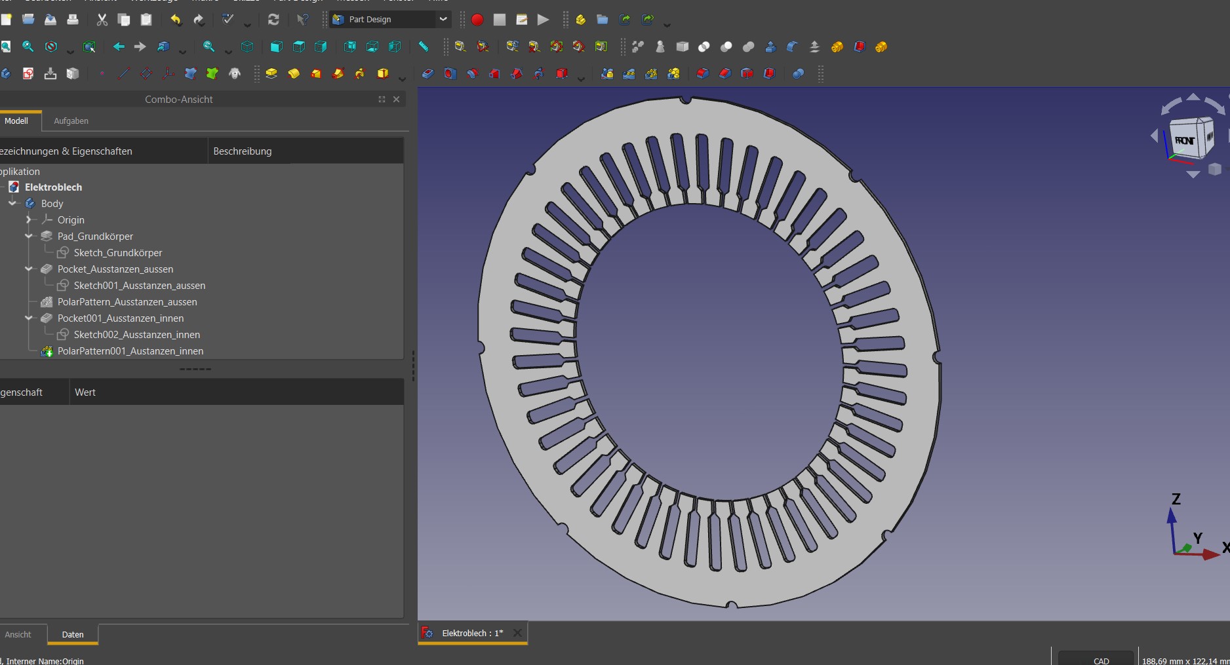This screenshot has width=1230, height=665.
Task: Click the Cut scissors icon
Action: (102, 20)
